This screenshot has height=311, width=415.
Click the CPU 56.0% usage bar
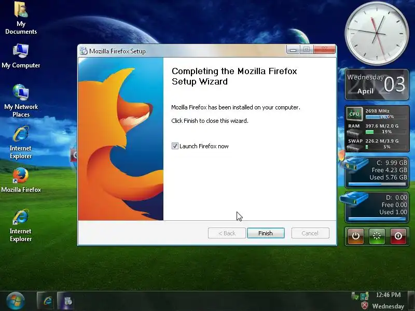[385, 117]
